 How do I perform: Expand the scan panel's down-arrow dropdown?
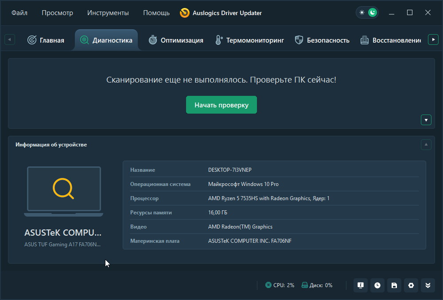(x=426, y=120)
